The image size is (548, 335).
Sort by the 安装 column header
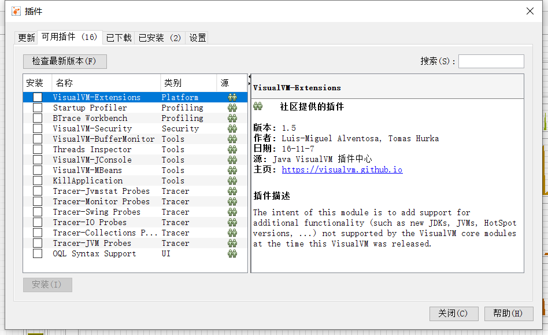coord(38,83)
